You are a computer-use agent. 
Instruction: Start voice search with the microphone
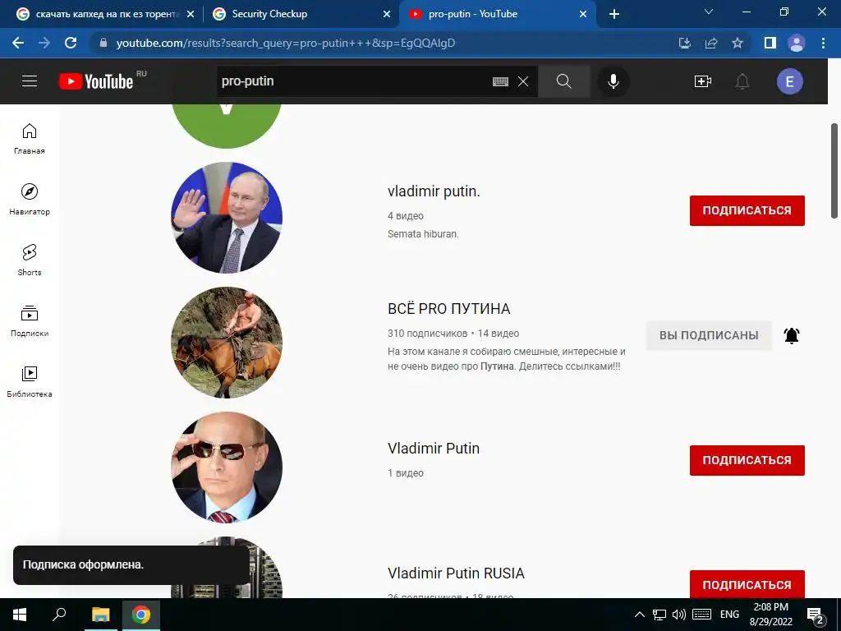(x=613, y=81)
